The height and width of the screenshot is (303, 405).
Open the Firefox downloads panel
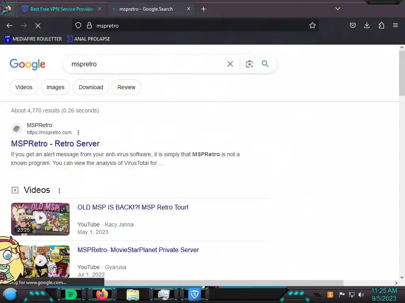coord(367,25)
